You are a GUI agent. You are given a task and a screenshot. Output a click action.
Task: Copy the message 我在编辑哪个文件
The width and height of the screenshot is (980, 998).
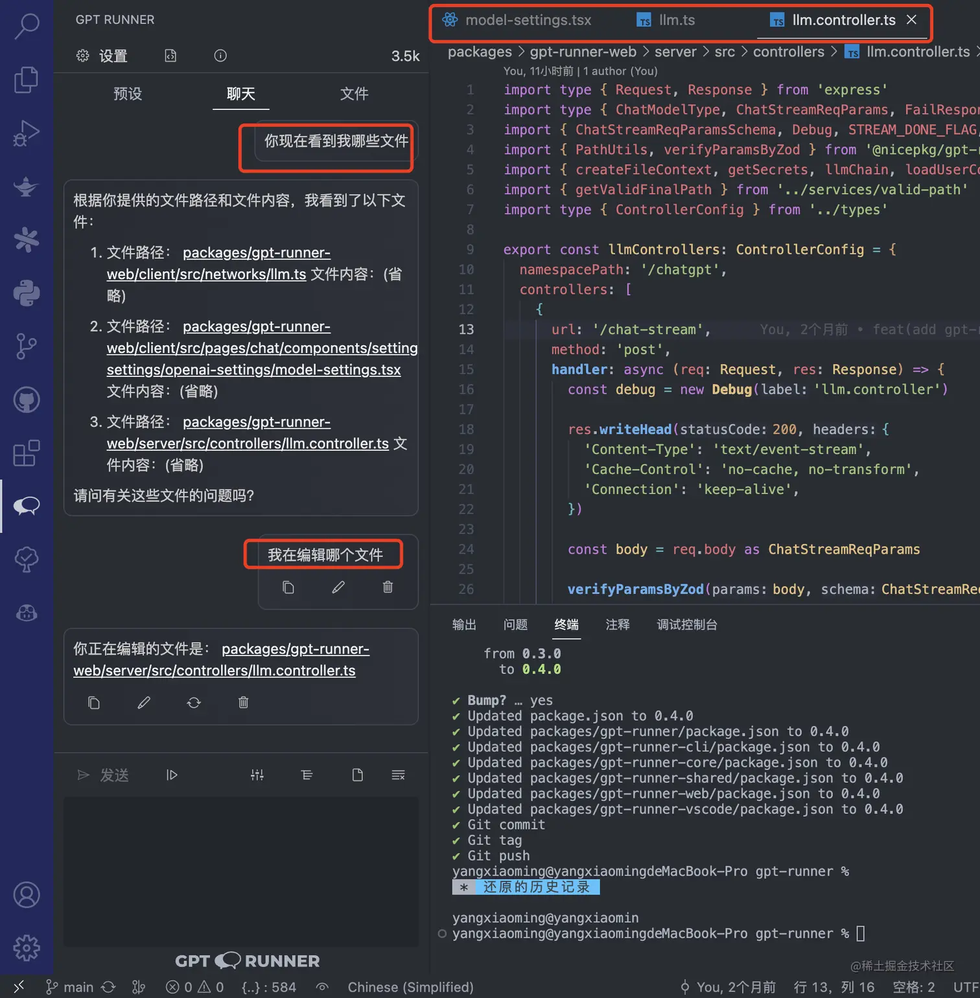288,587
